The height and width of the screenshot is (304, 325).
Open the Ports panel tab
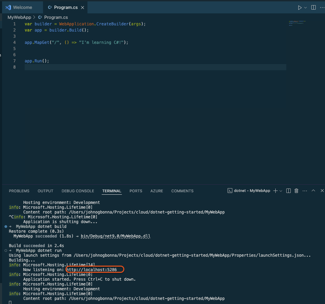pyautogui.click(x=136, y=191)
